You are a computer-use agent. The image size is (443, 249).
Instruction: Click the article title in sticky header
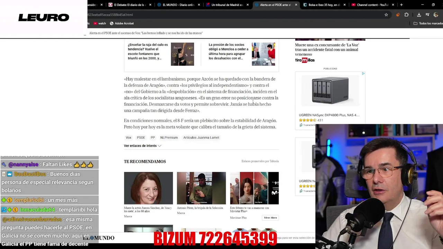tap(146, 33)
